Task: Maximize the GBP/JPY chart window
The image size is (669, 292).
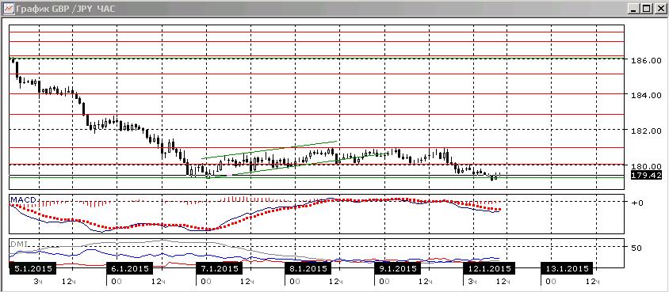Action: [x=647, y=9]
